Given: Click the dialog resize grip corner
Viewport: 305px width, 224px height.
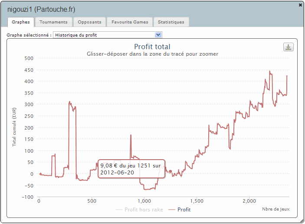Looking at the screenshot, I should (302, 221).
